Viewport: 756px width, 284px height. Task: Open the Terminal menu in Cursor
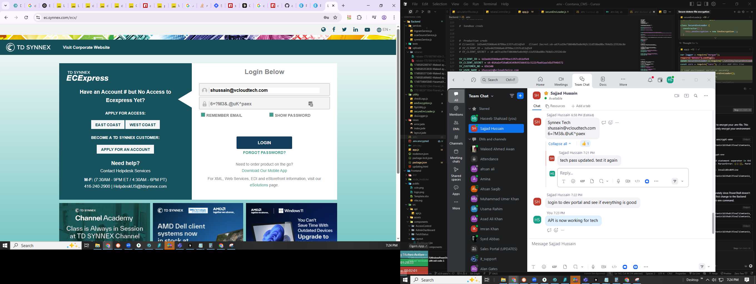(x=490, y=4)
